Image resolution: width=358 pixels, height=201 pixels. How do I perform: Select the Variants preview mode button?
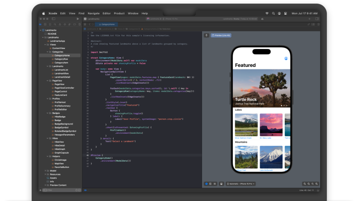pyautogui.click(x=215, y=184)
